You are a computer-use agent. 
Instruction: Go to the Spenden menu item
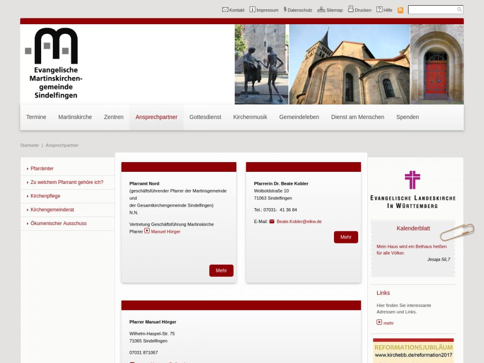coord(408,117)
